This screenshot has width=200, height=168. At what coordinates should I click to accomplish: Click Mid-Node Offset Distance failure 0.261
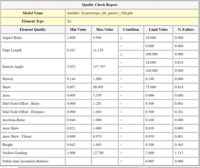click(179, 112)
